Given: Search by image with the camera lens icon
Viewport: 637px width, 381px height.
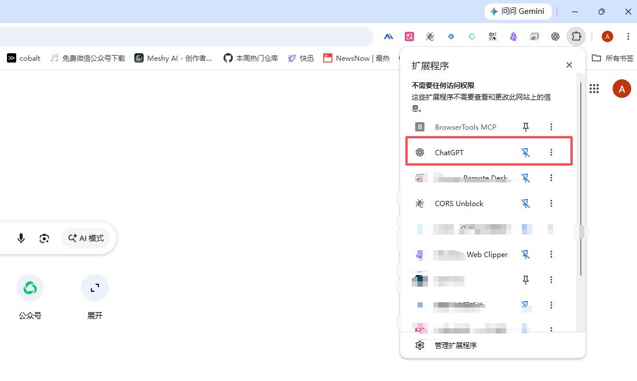Looking at the screenshot, I should coord(44,239).
